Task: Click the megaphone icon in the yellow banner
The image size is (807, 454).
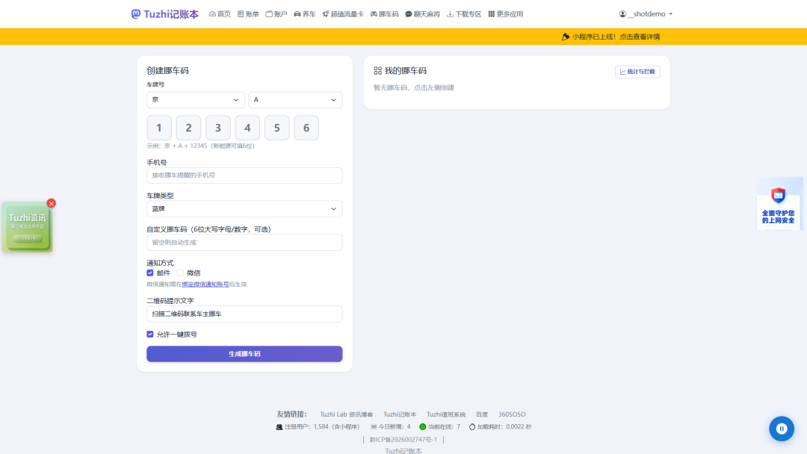Action: [566, 37]
